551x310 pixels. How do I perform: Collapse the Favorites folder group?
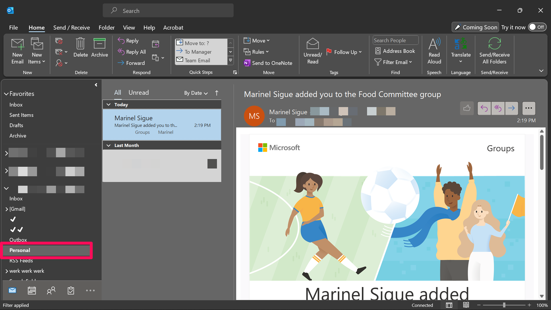tap(6, 94)
